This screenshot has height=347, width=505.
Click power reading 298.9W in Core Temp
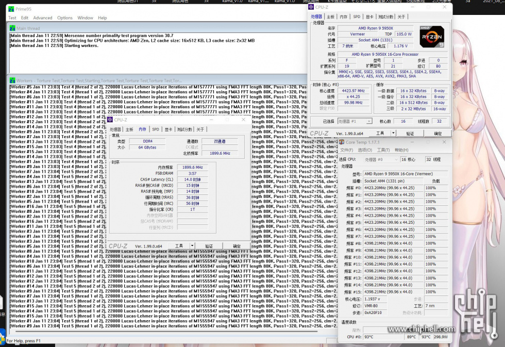[441, 337]
